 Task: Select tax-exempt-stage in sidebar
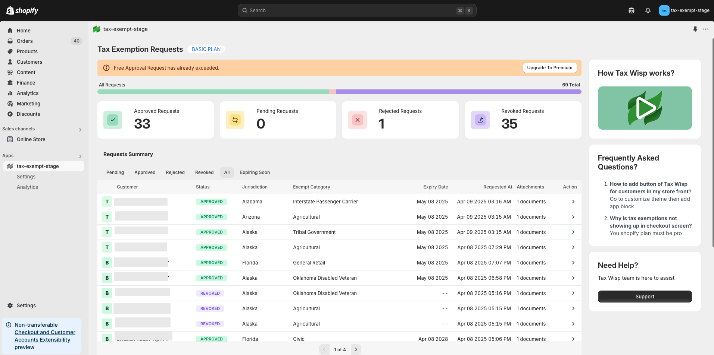(x=43, y=166)
